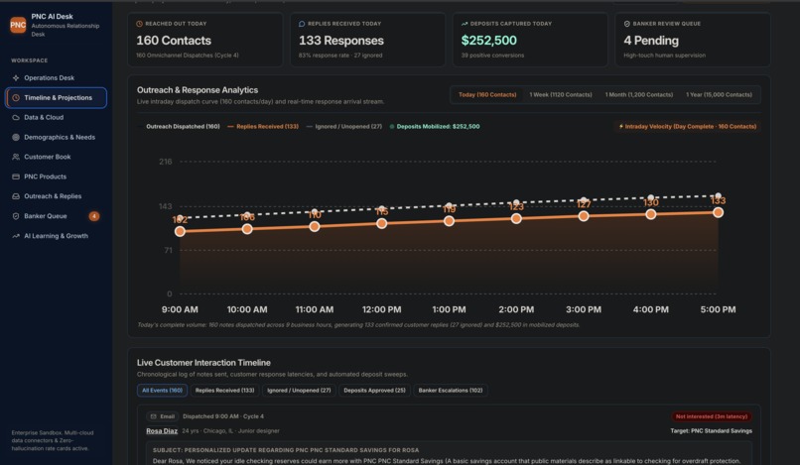Screen dimensions: 800x465
Task: Click the $252,500 deposits value
Action: 488,41
